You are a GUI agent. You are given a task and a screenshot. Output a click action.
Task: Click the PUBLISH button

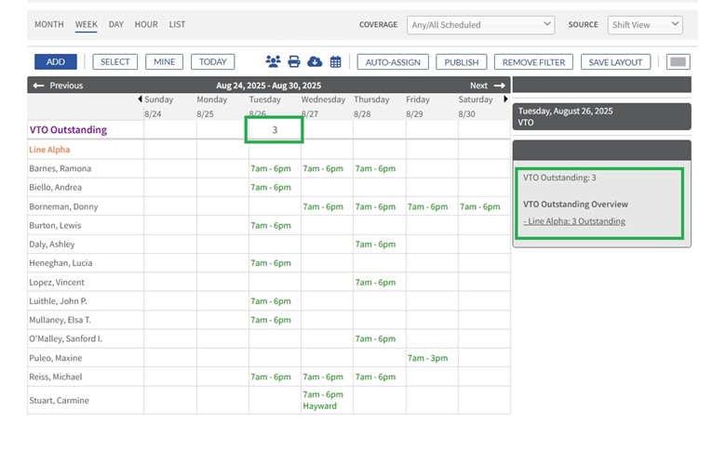pyautogui.click(x=461, y=62)
